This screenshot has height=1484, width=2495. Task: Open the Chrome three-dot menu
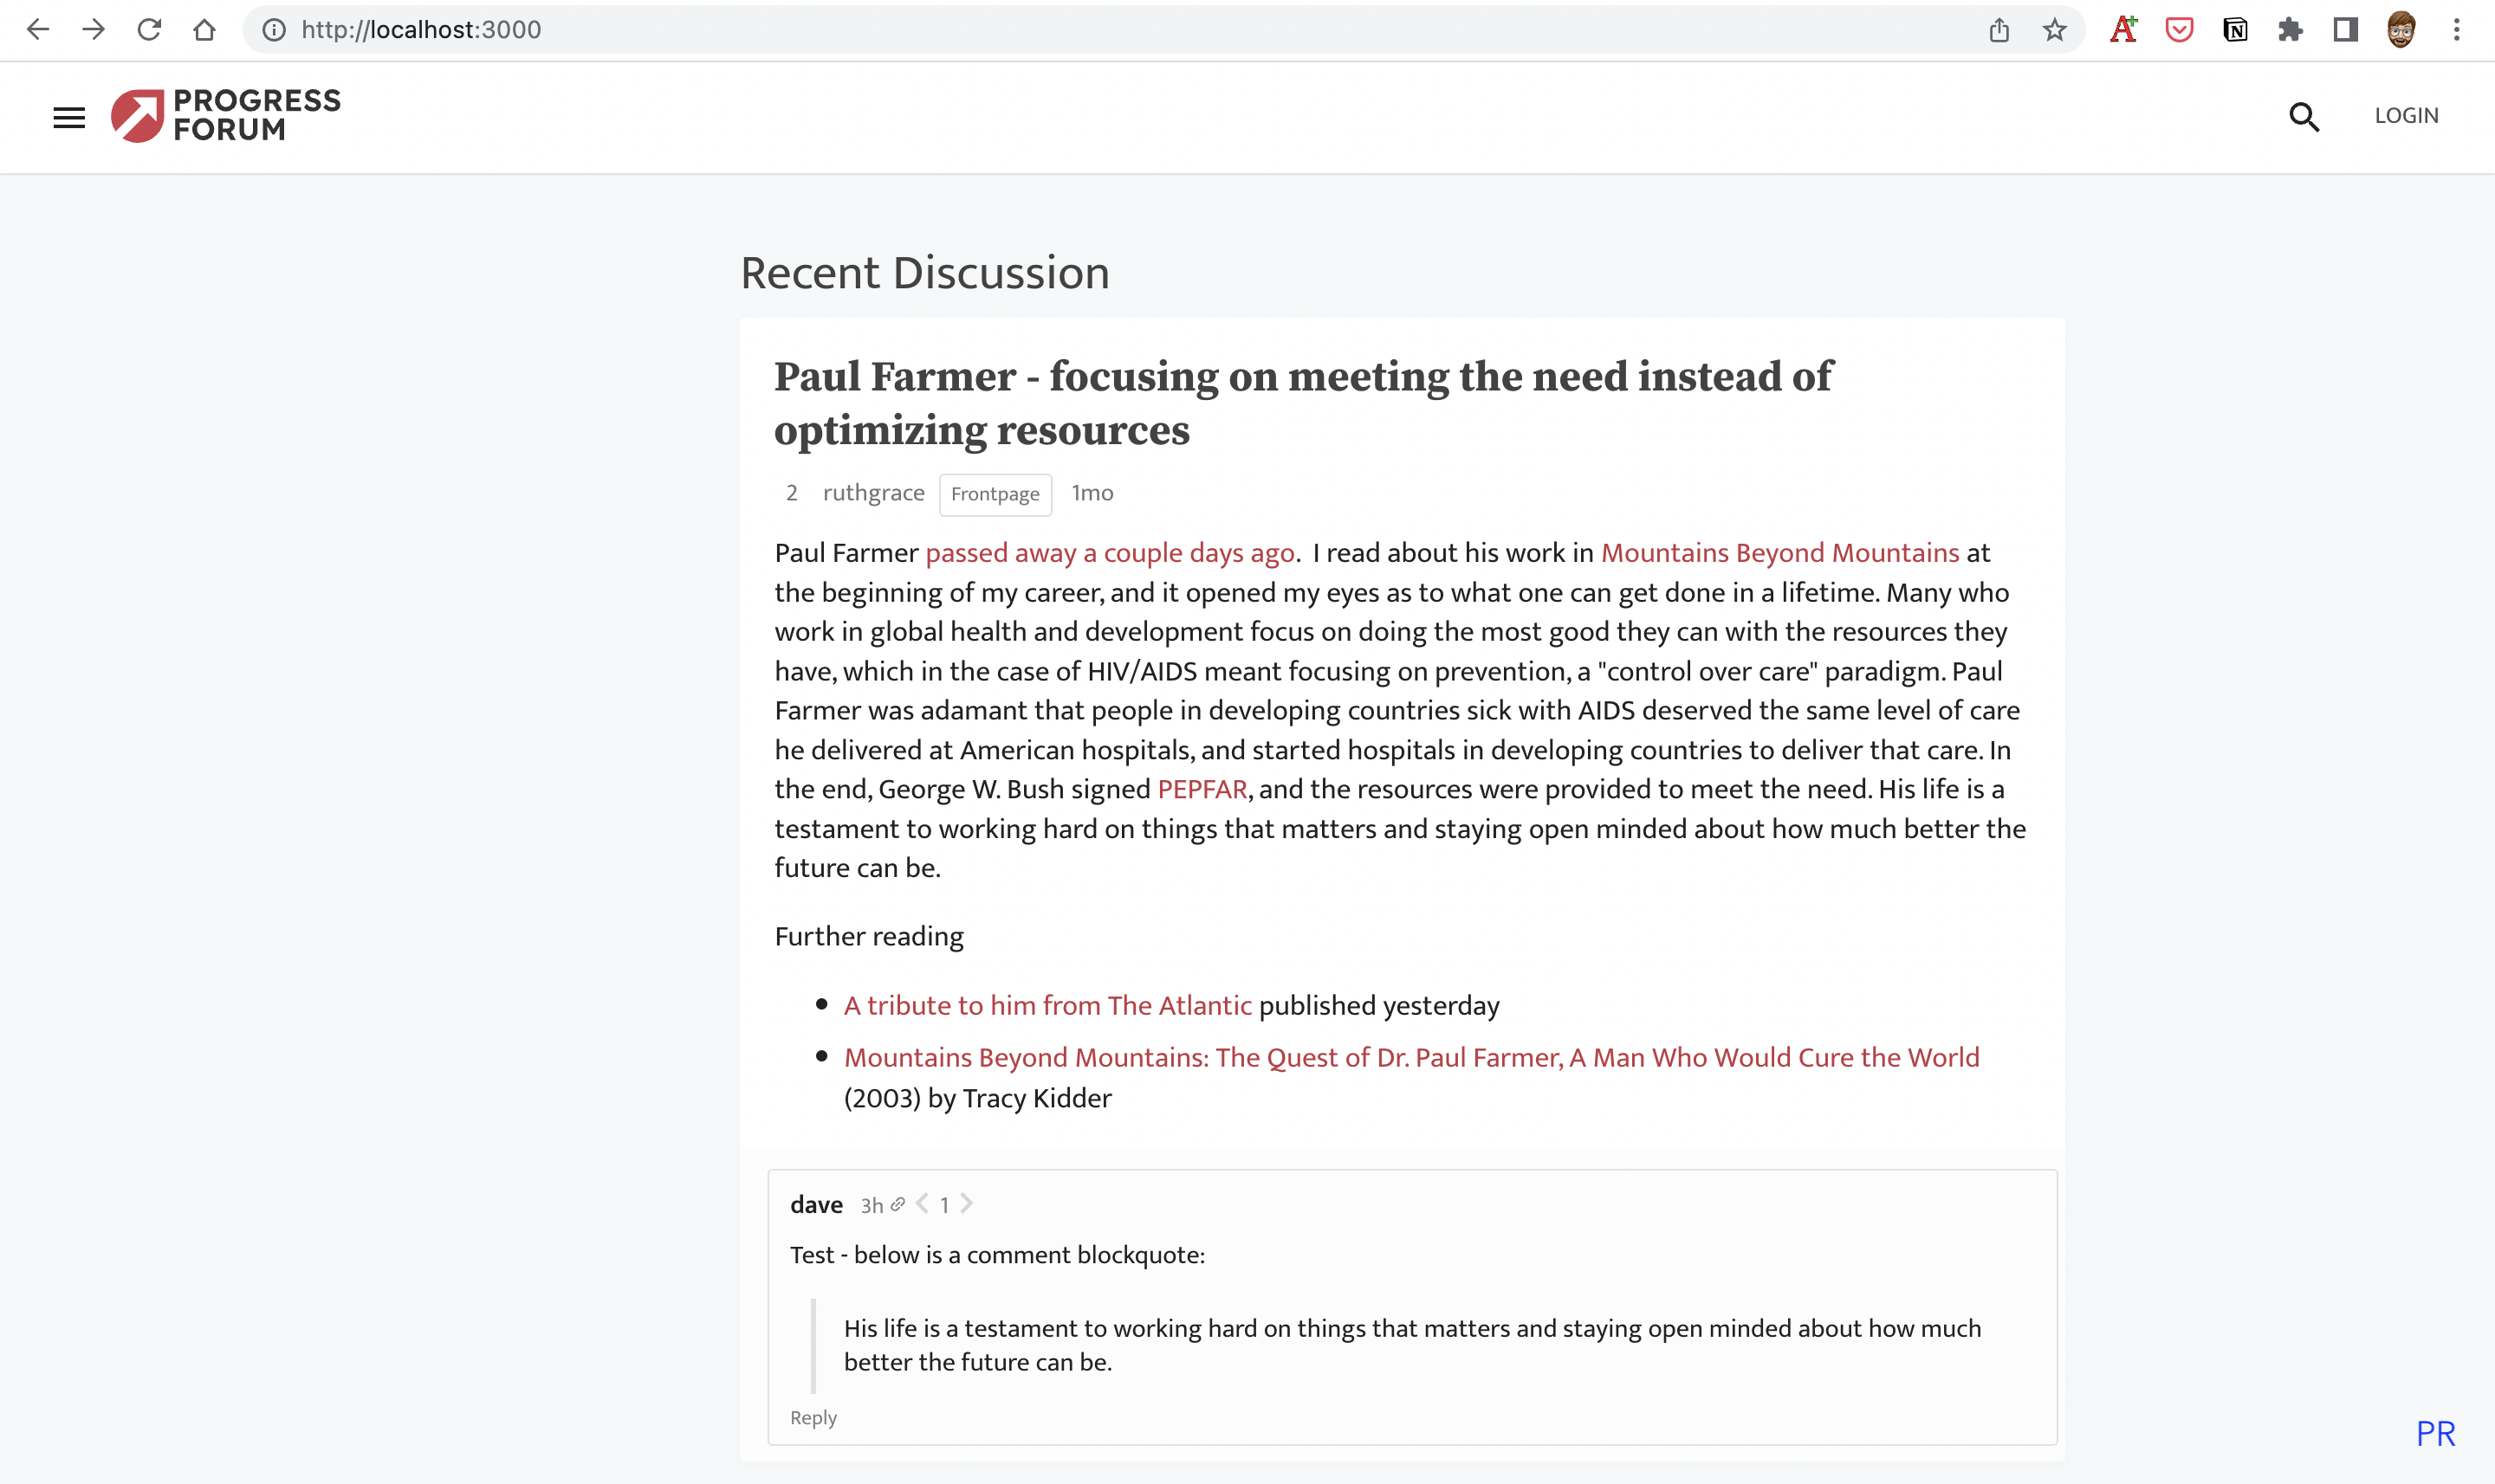[2456, 30]
